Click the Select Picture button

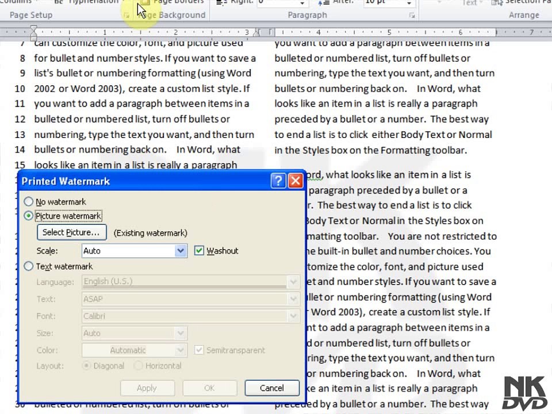pyautogui.click(x=71, y=232)
